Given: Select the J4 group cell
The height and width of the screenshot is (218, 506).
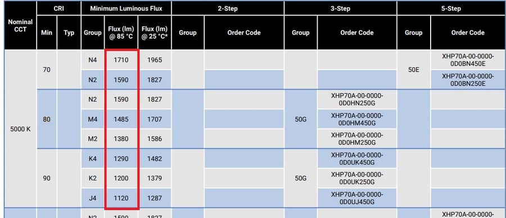Looking at the screenshot, I should point(93,198).
